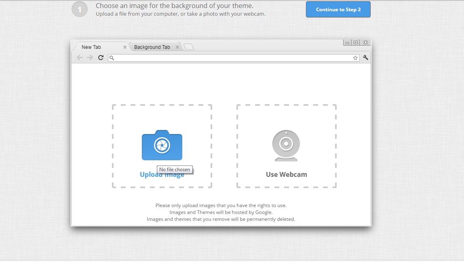Select the blue camera Upload Image icon

pos(162,145)
